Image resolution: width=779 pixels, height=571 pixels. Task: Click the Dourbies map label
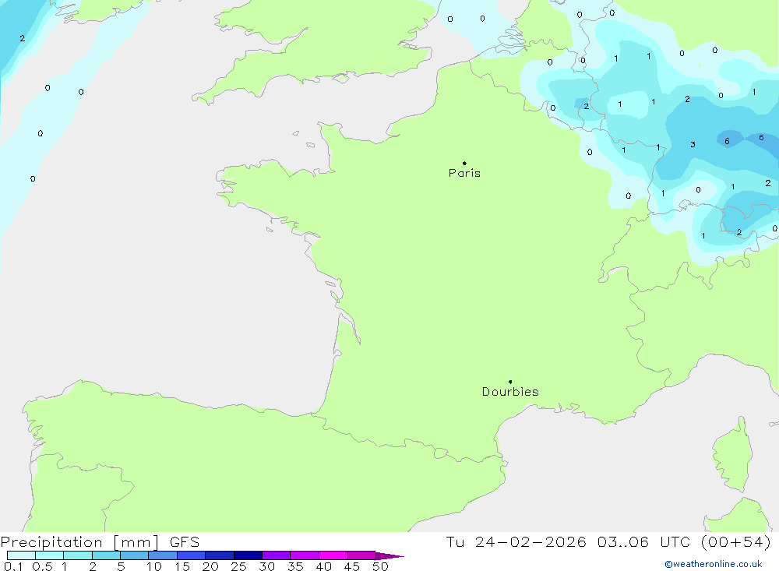(510, 392)
